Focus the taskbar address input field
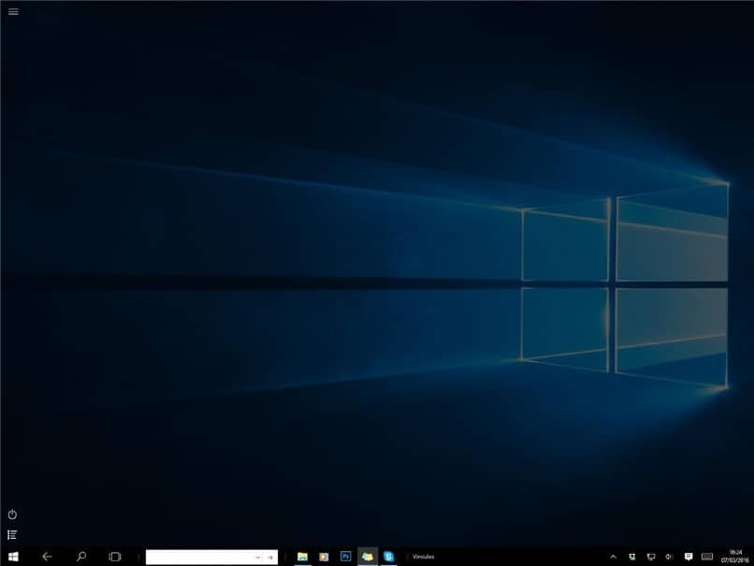This screenshot has width=754, height=566. tap(199, 557)
